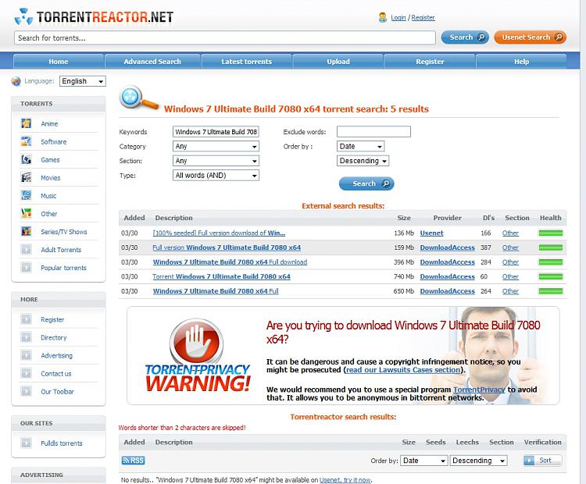Open the Usenet provider link

tap(431, 233)
